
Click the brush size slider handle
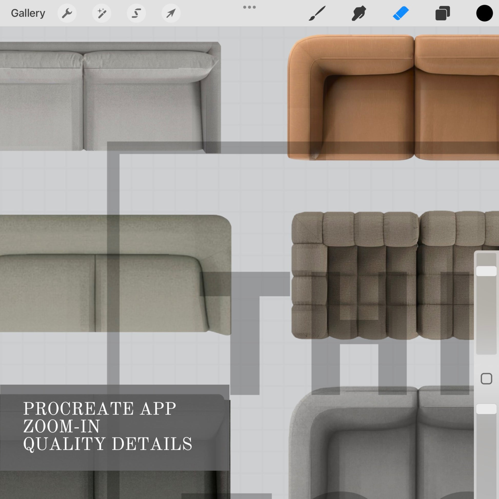pos(486,271)
